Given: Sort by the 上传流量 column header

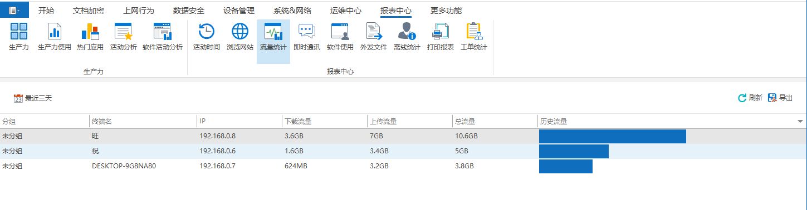Looking at the screenshot, I should click(x=410, y=121).
